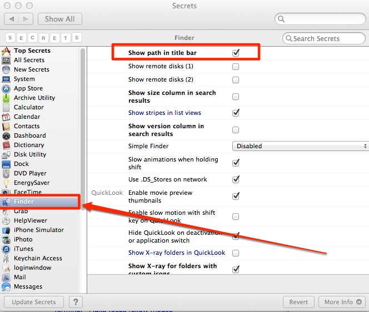The image size is (369, 312).
Task: Click Show X-ray folders in QuickLook label
Action: click(177, 253)
